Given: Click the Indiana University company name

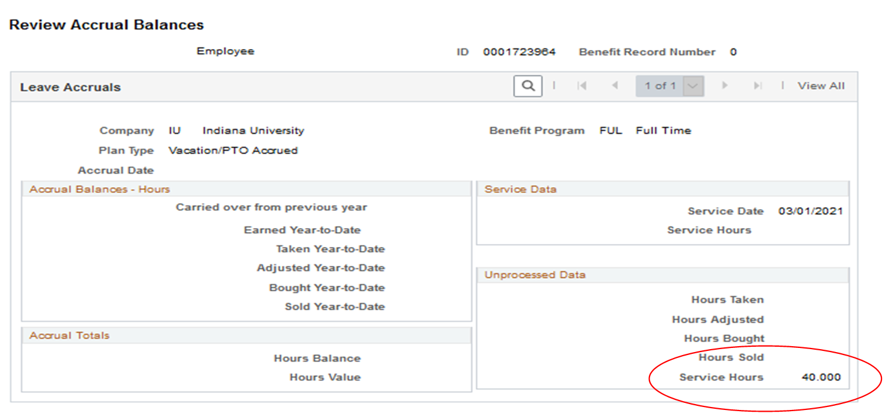Looking at the screenshot, I should pos(253,131).
